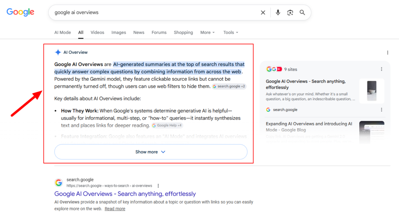This screenshot has width=399, height=216.
Task: Open Expanding AI Overviews Google Blog card
Action: (309, 127)
